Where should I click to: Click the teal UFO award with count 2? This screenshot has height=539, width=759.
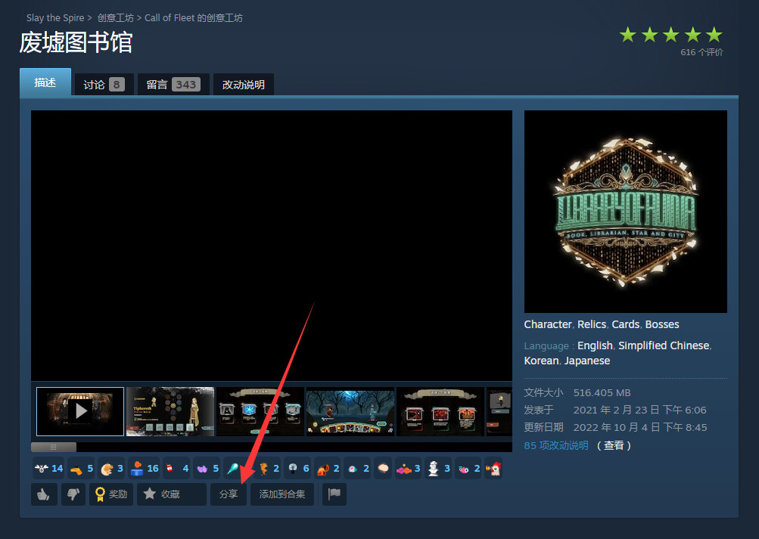pyautogui.click(x=358, y=468)
